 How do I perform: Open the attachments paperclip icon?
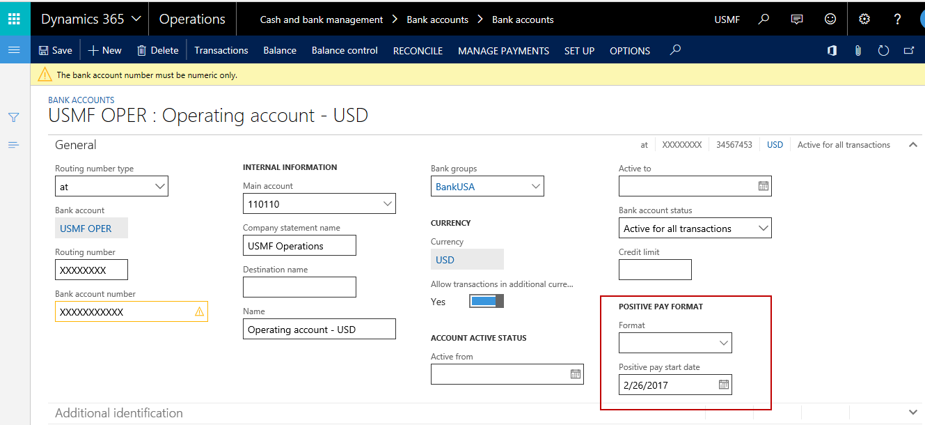(x=858, y=50)
